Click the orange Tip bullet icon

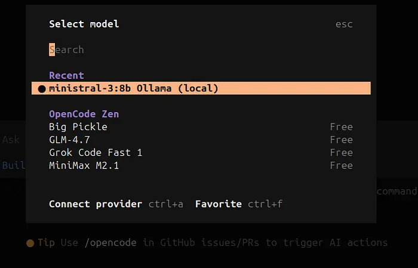(30, 243)
